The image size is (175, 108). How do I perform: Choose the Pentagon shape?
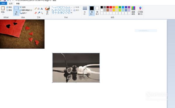coord(58,10)
